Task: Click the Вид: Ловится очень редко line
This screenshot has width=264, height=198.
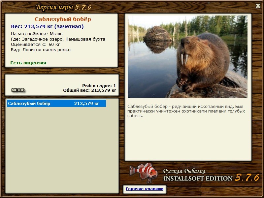Action: 41,50
